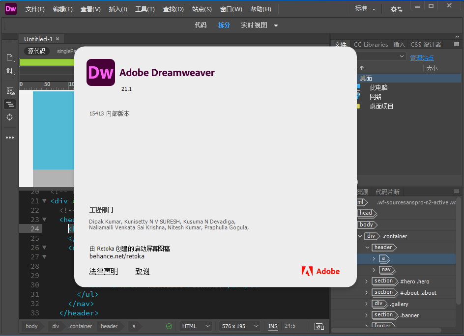Click the Live View options icon in the left toolbar
This screenshot has height=336, width=464.
click(10, 91)
